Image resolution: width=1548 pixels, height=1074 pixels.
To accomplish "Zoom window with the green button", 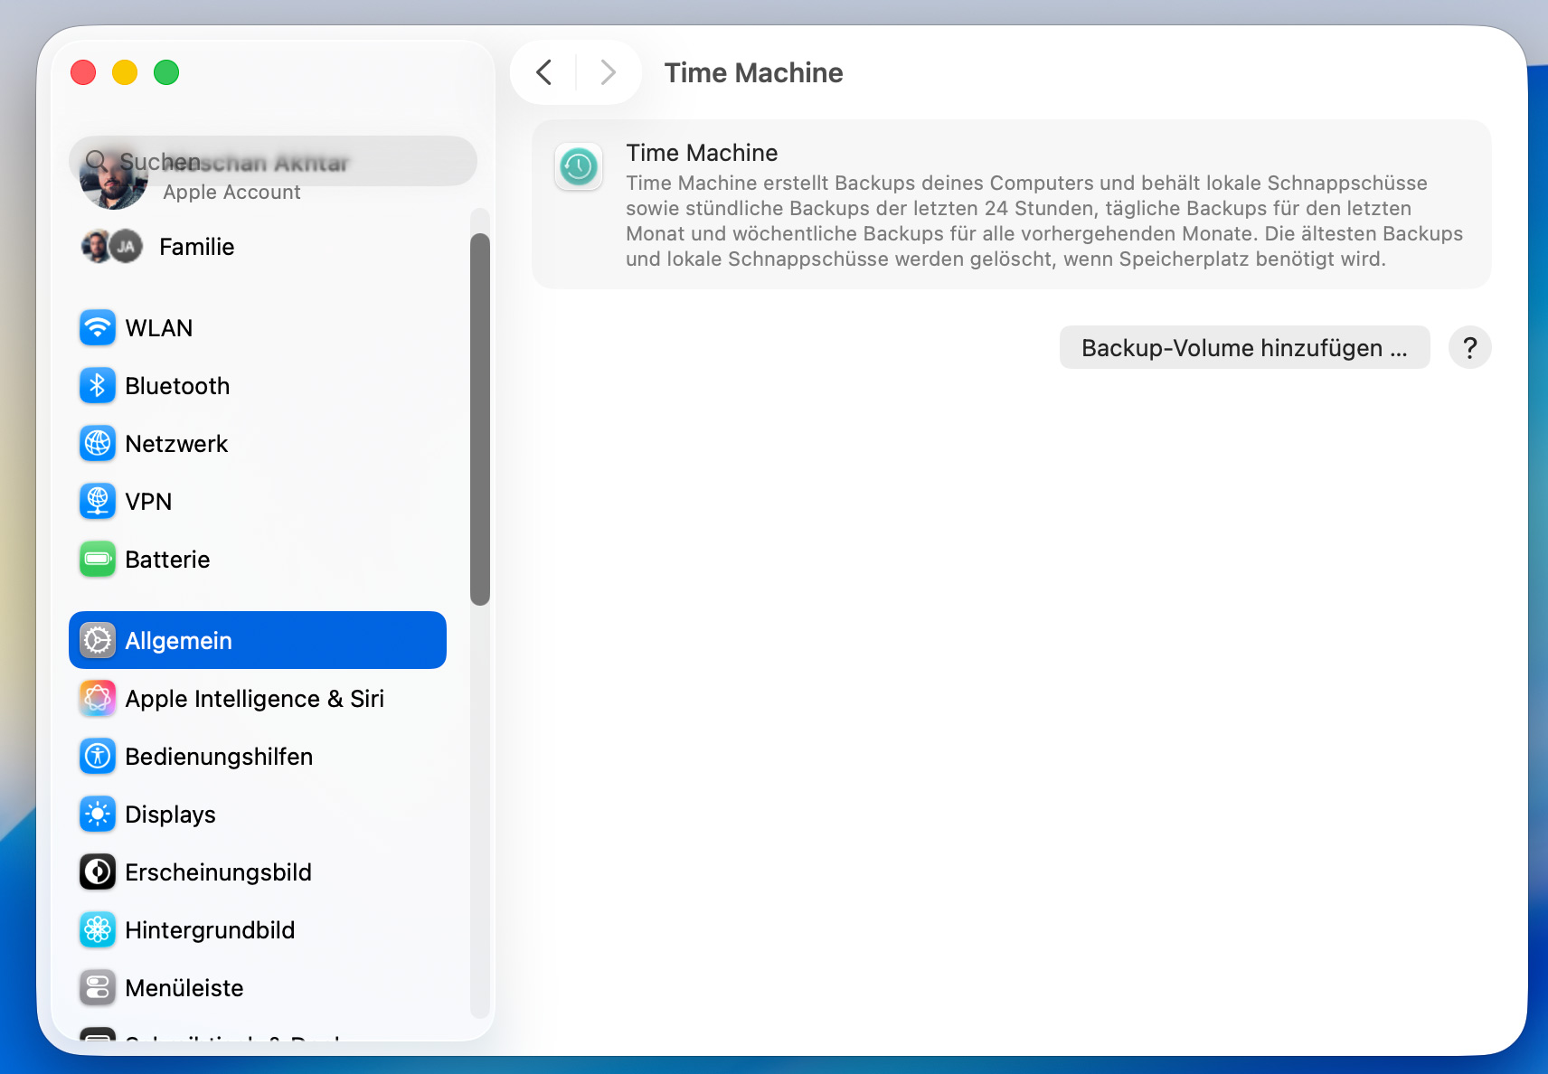I will 166,72.
